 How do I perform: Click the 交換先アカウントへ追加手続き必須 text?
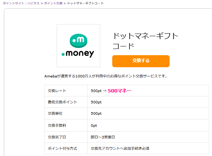pos(120,148)
